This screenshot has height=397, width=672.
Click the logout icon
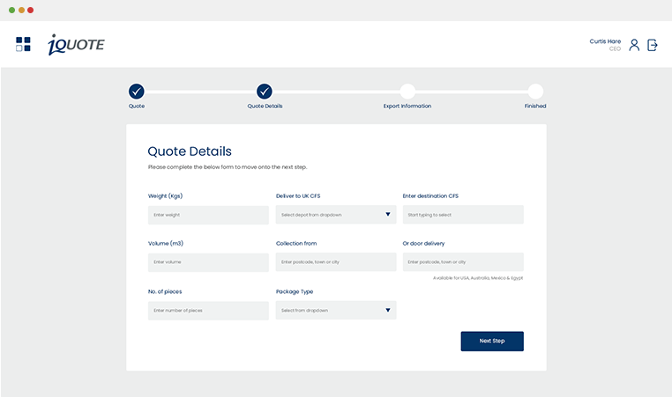point(653,45)
